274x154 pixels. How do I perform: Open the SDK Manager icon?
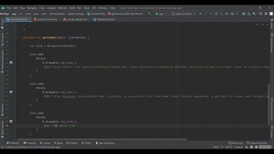(x=254, y=14)
